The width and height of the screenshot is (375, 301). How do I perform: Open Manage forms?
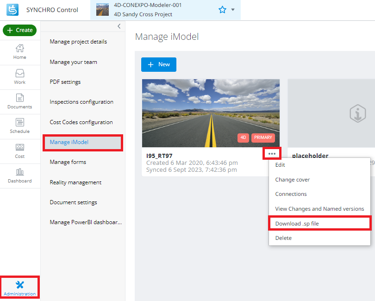[x=68, y=162]
